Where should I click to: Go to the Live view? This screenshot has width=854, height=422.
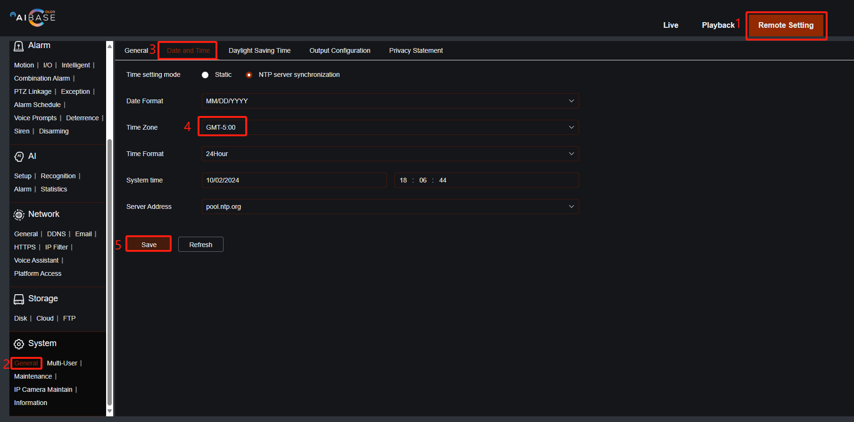pos(671,25)
